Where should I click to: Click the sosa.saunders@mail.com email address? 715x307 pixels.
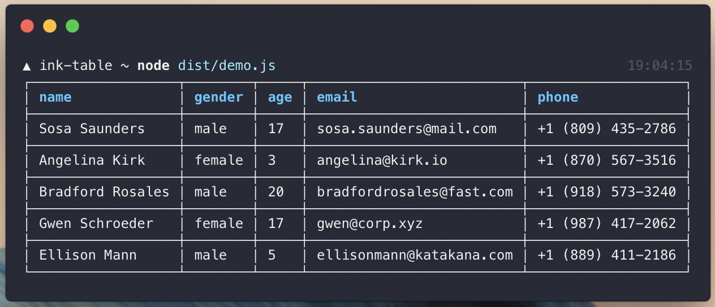pos(407,129)
